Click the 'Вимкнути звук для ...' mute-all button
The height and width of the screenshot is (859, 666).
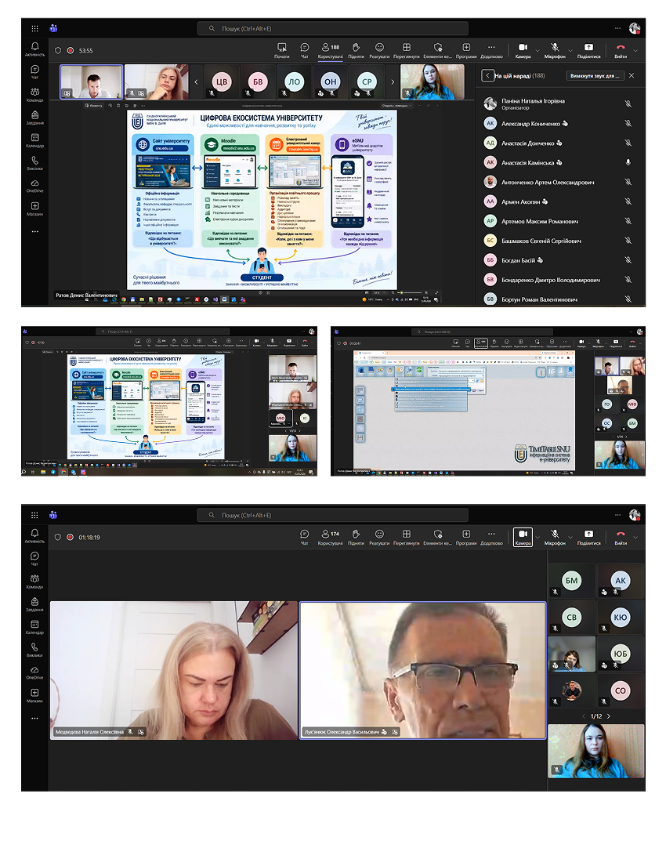coord(595,75)
